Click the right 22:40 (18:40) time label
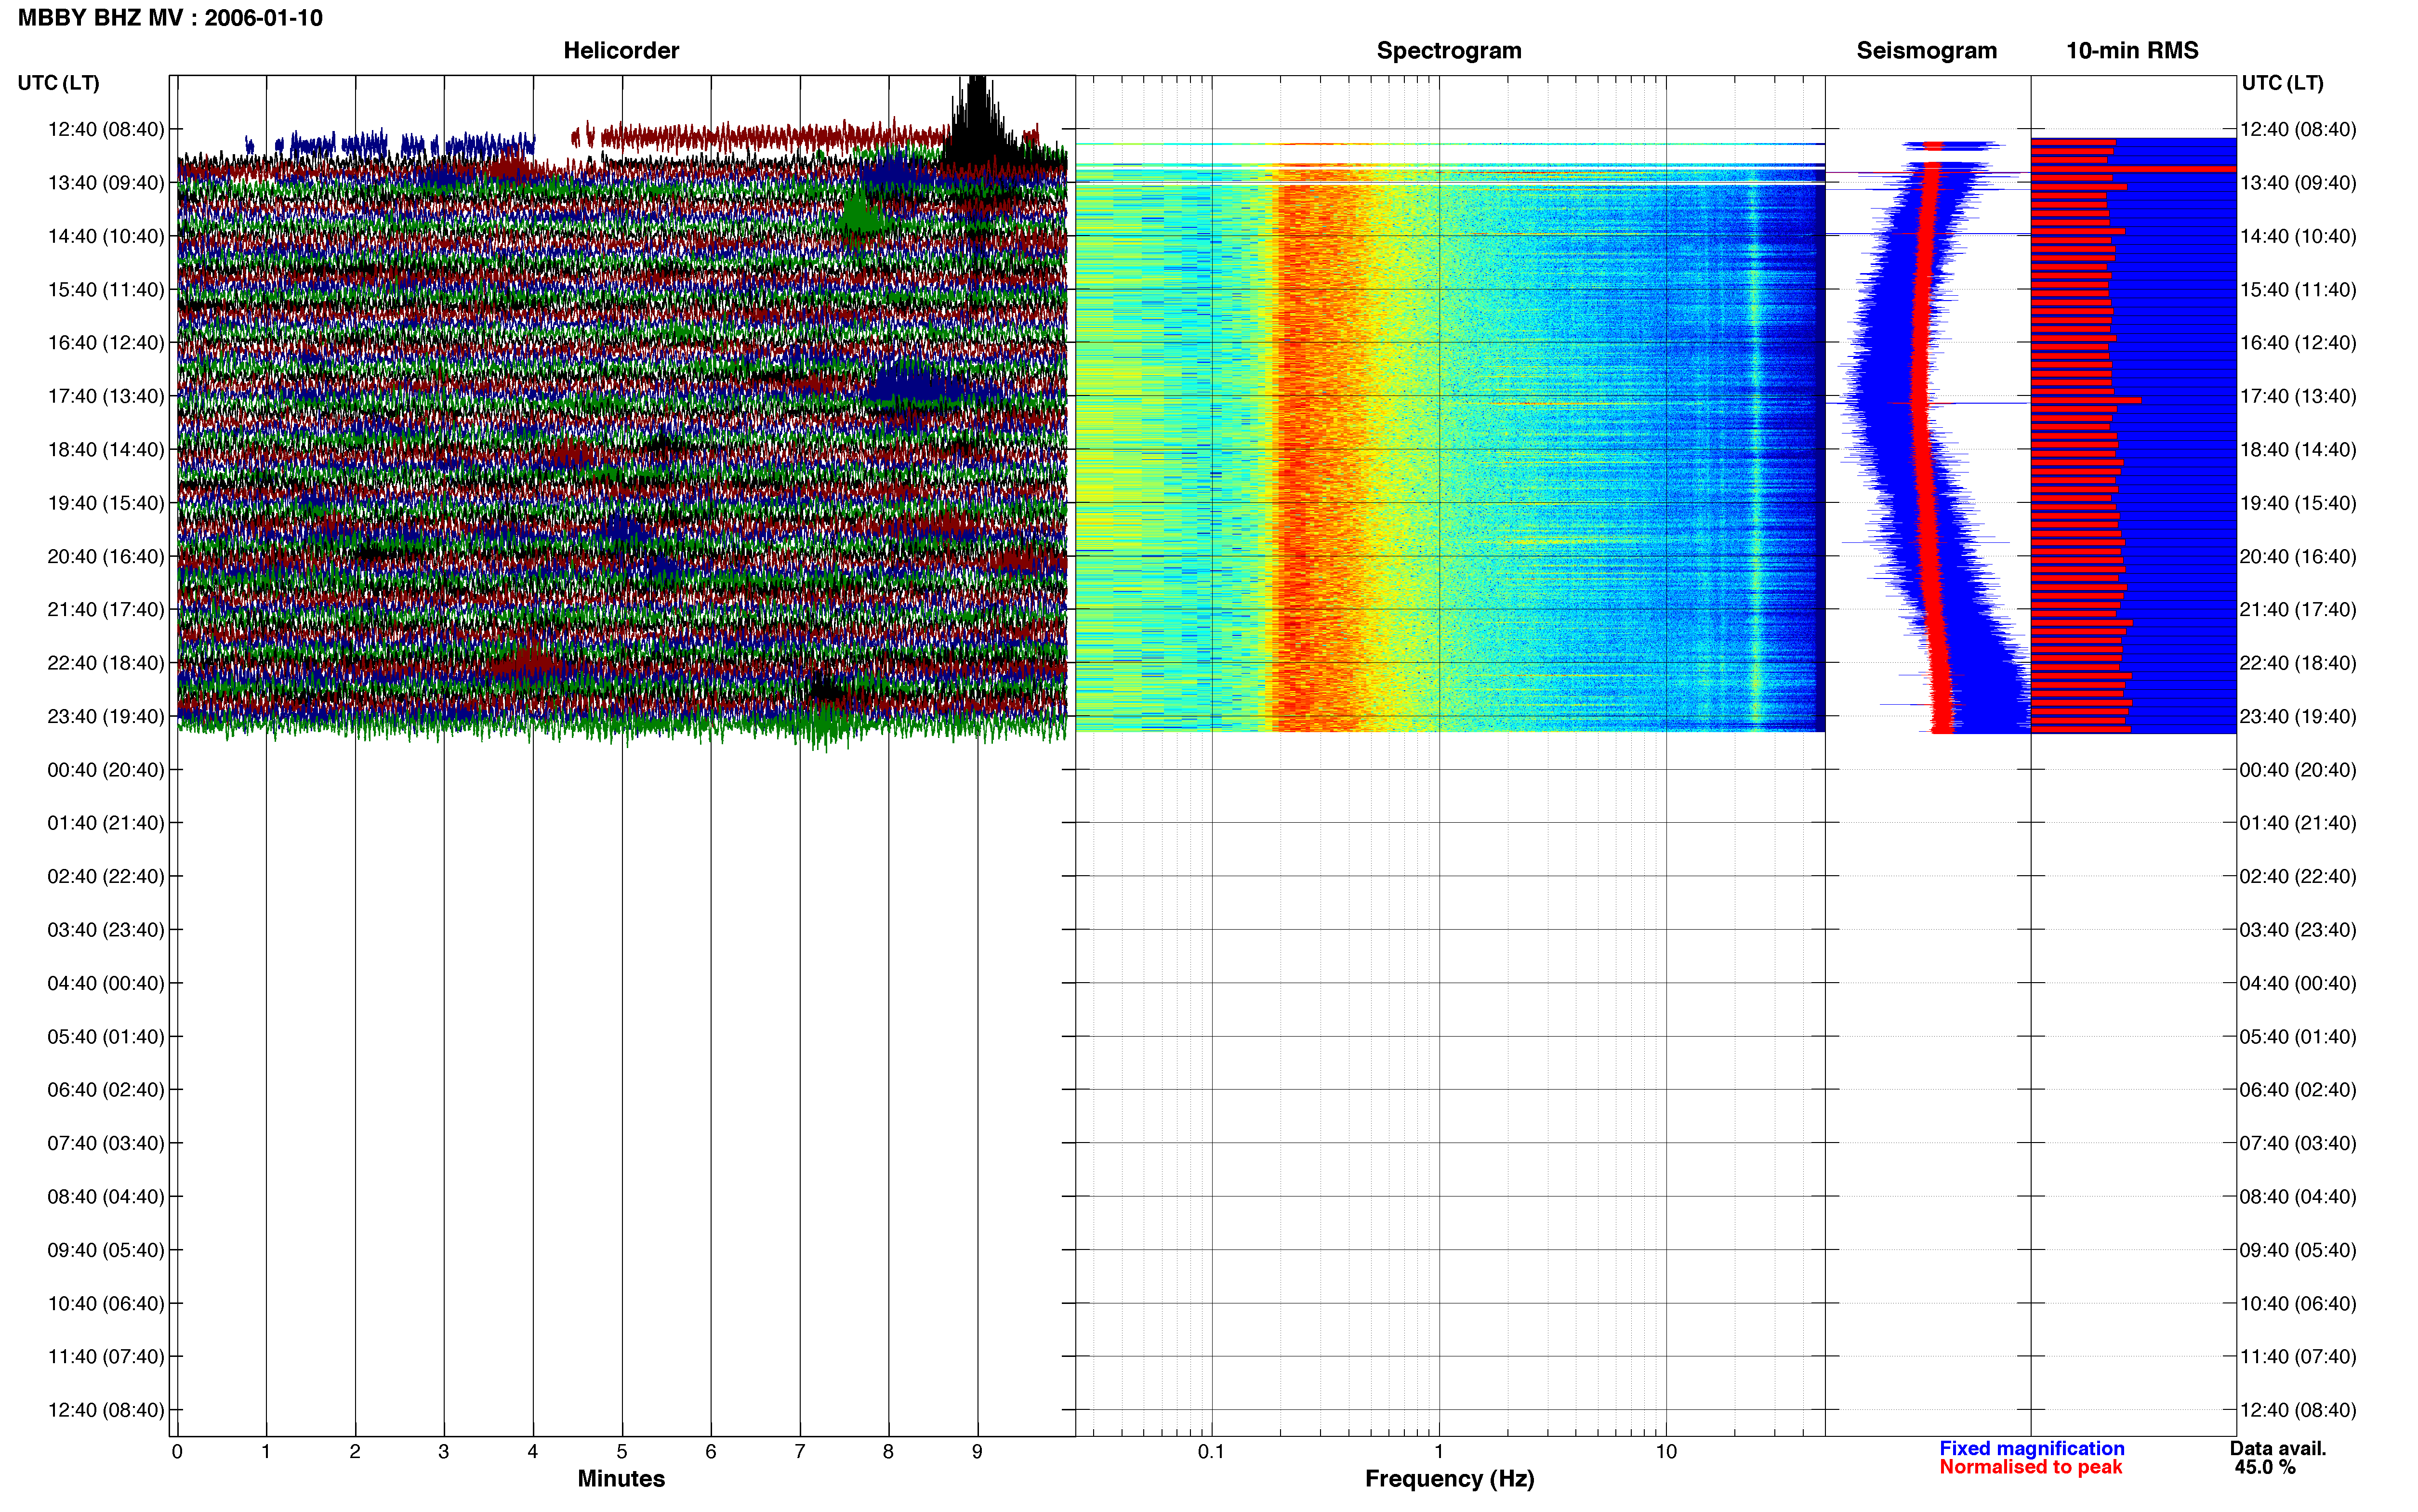The height and width of the screenshot is (1512, 2418). pyautogui.click(x=2298, y=663)
